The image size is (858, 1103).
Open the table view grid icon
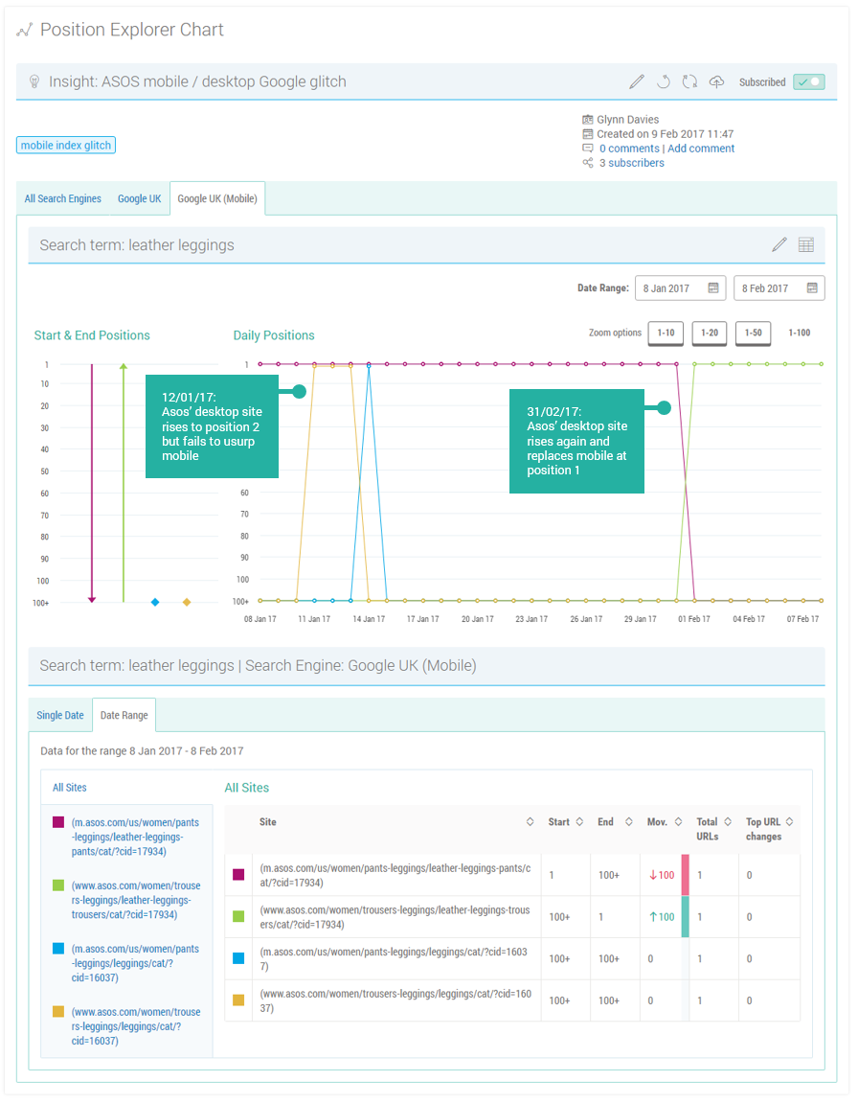coord(806,245)
